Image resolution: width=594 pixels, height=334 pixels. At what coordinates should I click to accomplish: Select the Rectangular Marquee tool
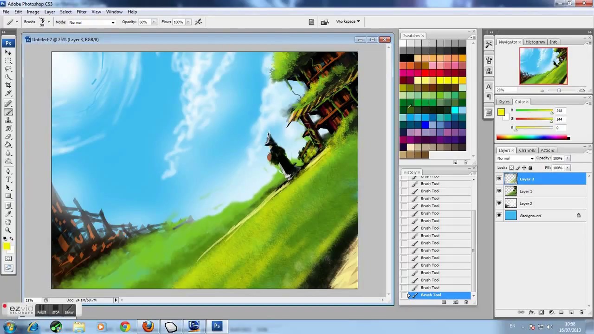click(x=8, y=61)
